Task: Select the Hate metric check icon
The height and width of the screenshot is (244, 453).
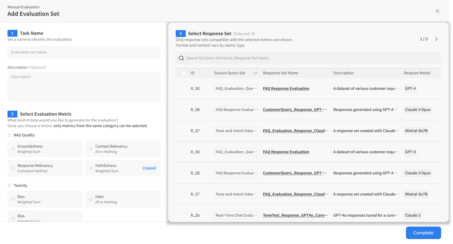Action: [91, 199]
